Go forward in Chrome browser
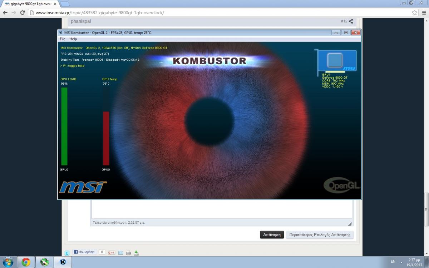The height and width of the screenshot is (268, 429). 14,13
